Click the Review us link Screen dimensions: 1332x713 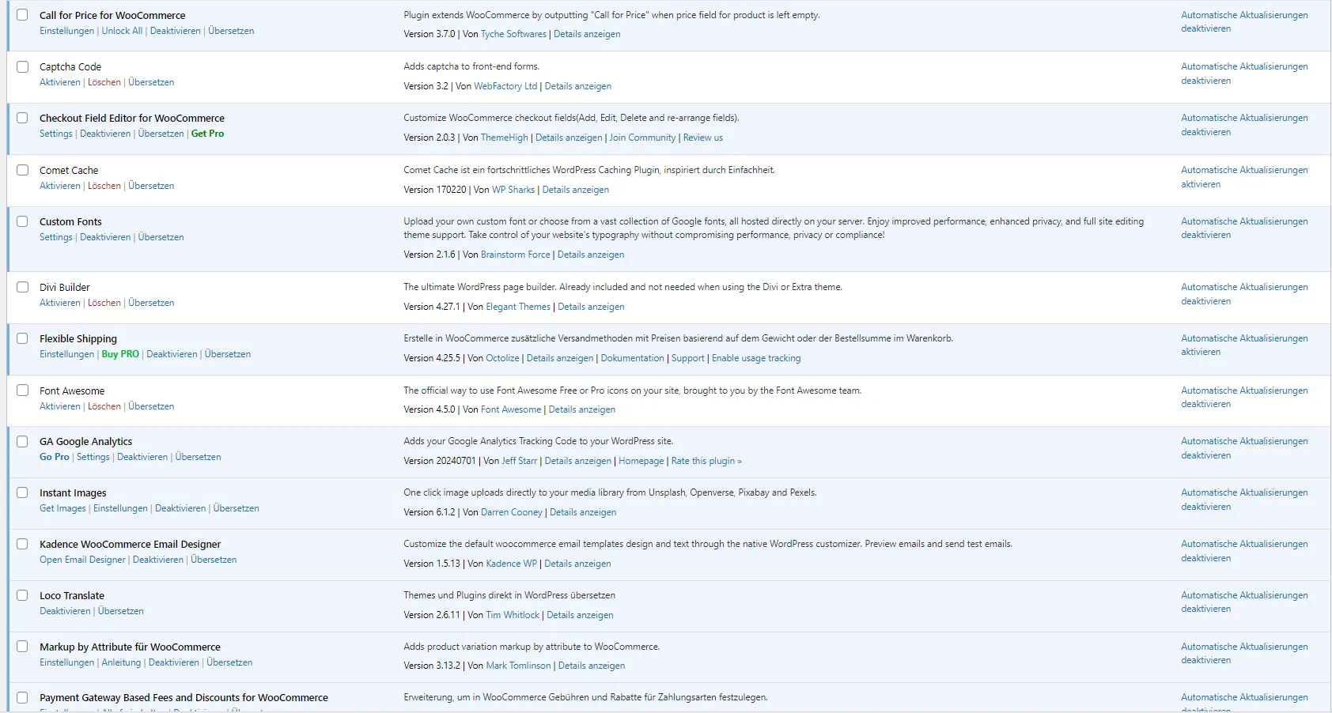click(703, 138)
